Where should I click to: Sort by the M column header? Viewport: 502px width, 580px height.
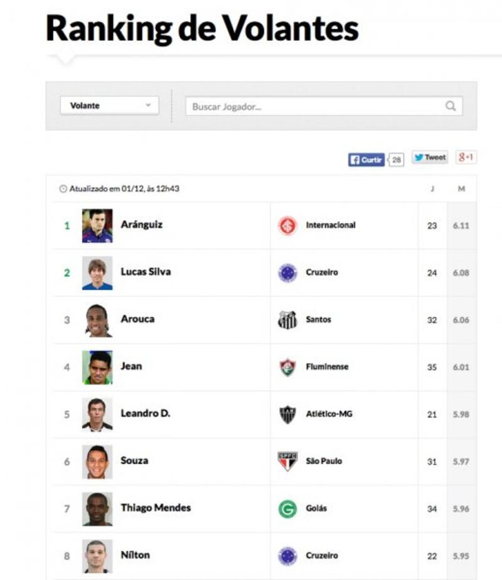coord(461,189)
